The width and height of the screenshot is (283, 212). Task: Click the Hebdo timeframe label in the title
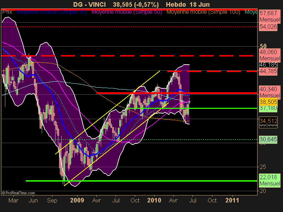coord(176,4)
